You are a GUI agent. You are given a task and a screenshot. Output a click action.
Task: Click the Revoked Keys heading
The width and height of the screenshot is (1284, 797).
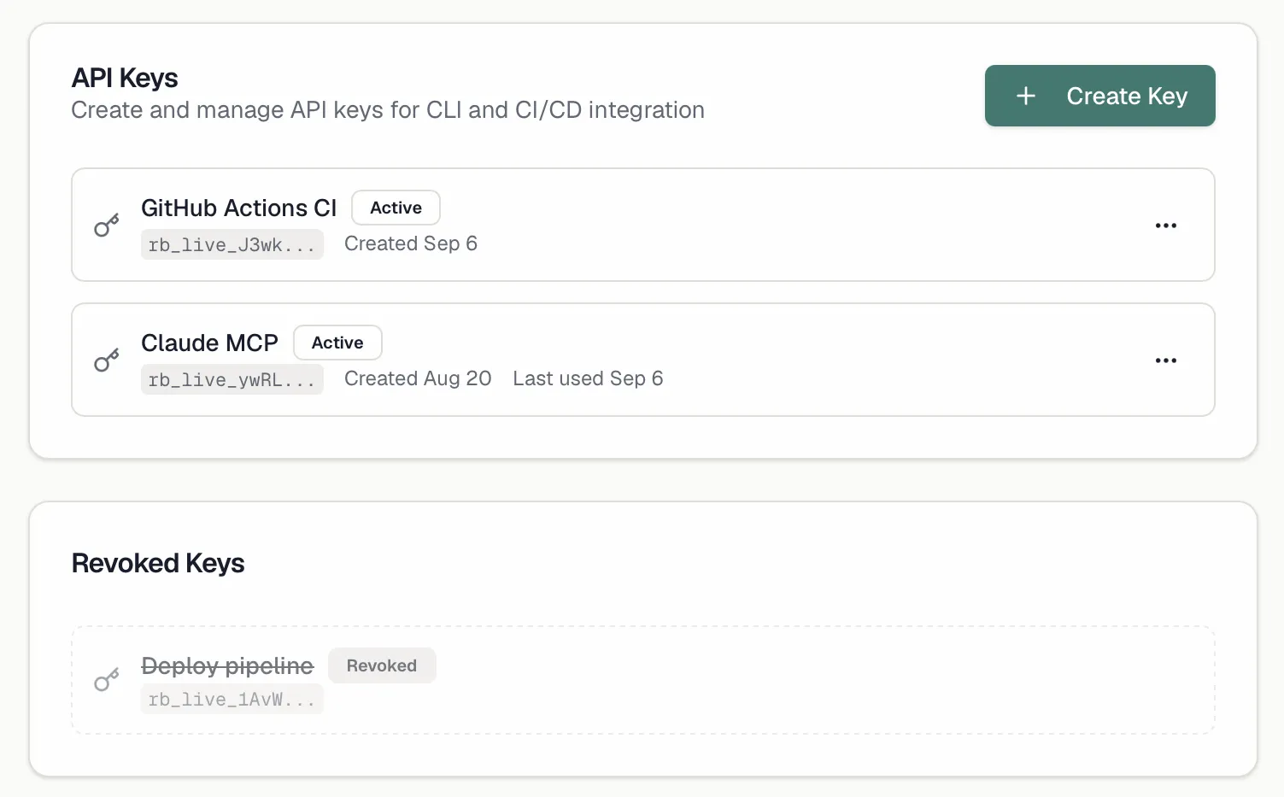pos(158,563)
